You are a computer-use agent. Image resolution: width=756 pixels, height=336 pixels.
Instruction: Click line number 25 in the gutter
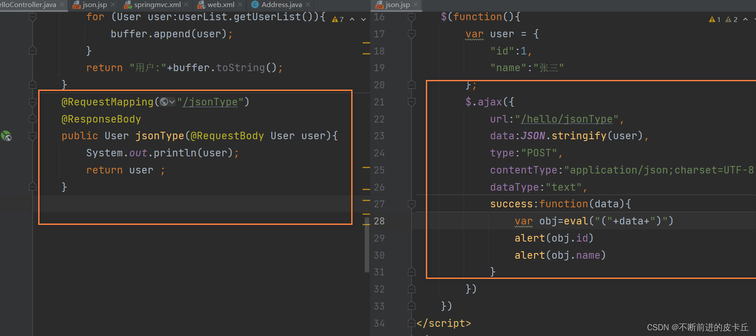tap(379, 170)
